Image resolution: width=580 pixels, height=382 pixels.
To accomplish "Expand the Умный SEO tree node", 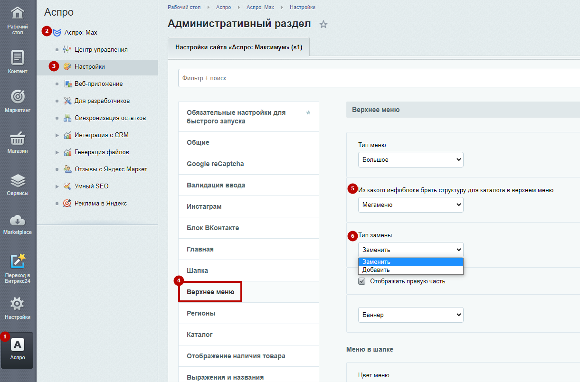I will click(57, 186).
